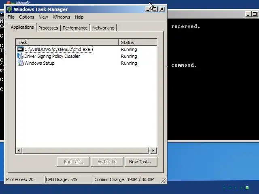Click the New Task... button

click(x=141, y=162)
